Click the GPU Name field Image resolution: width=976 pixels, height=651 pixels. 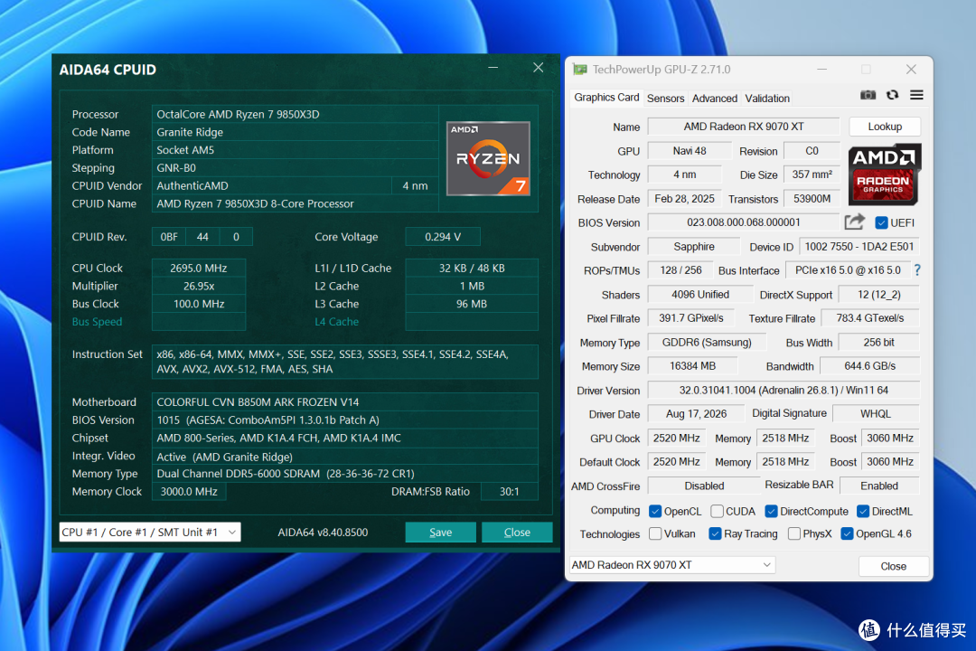[x=744, y=127]
